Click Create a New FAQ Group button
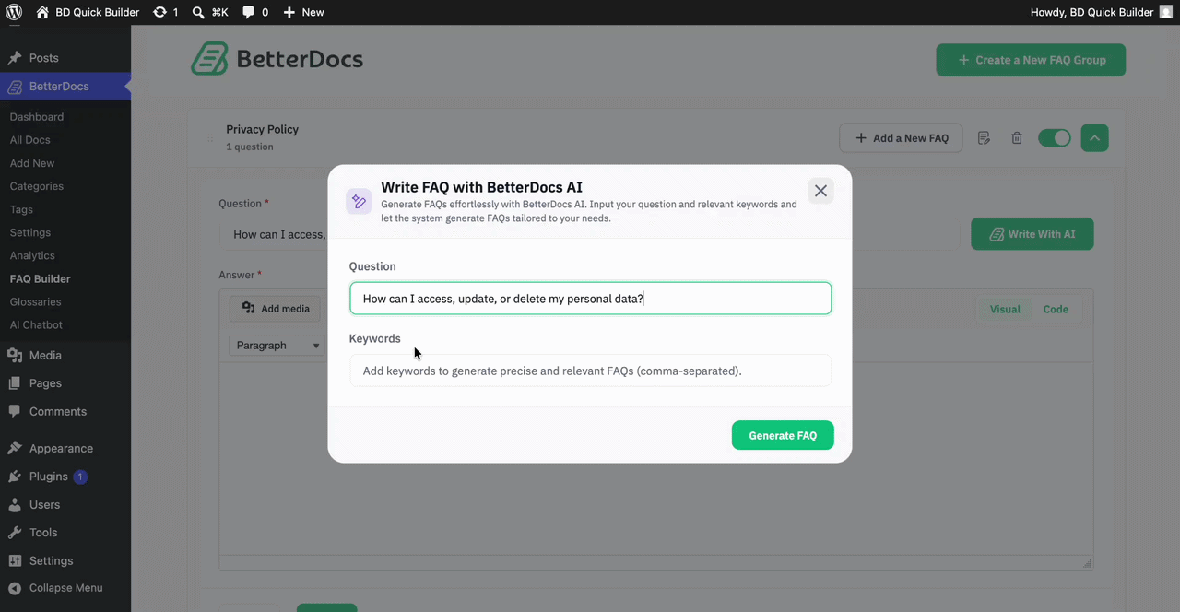The height and width of the screenshot is (612, 1180). click(1031, 60)
